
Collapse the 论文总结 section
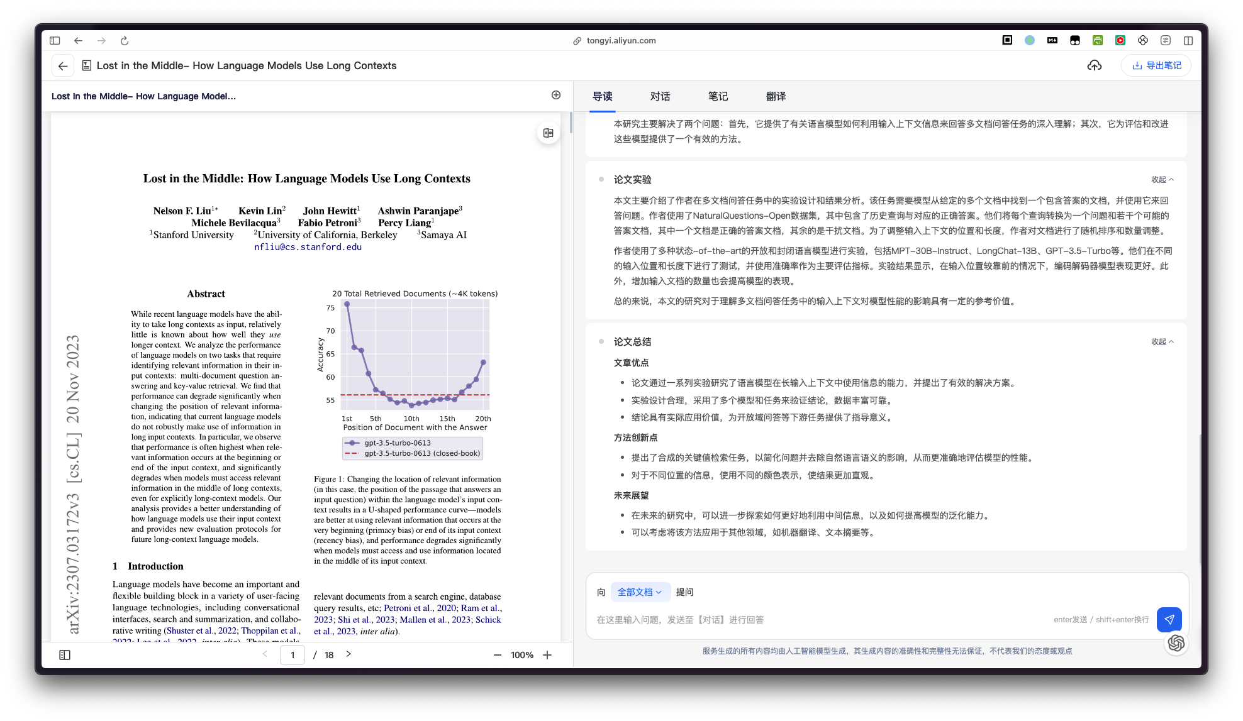click(1162, 342)
